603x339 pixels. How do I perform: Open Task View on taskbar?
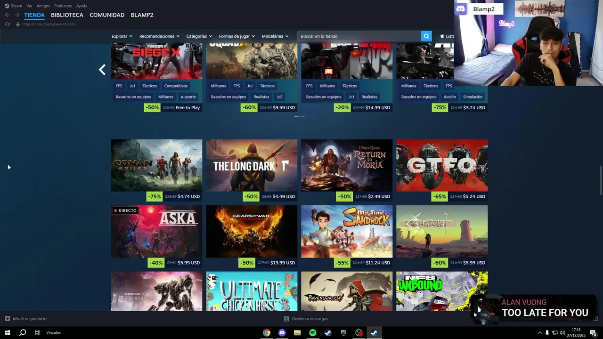37,333
